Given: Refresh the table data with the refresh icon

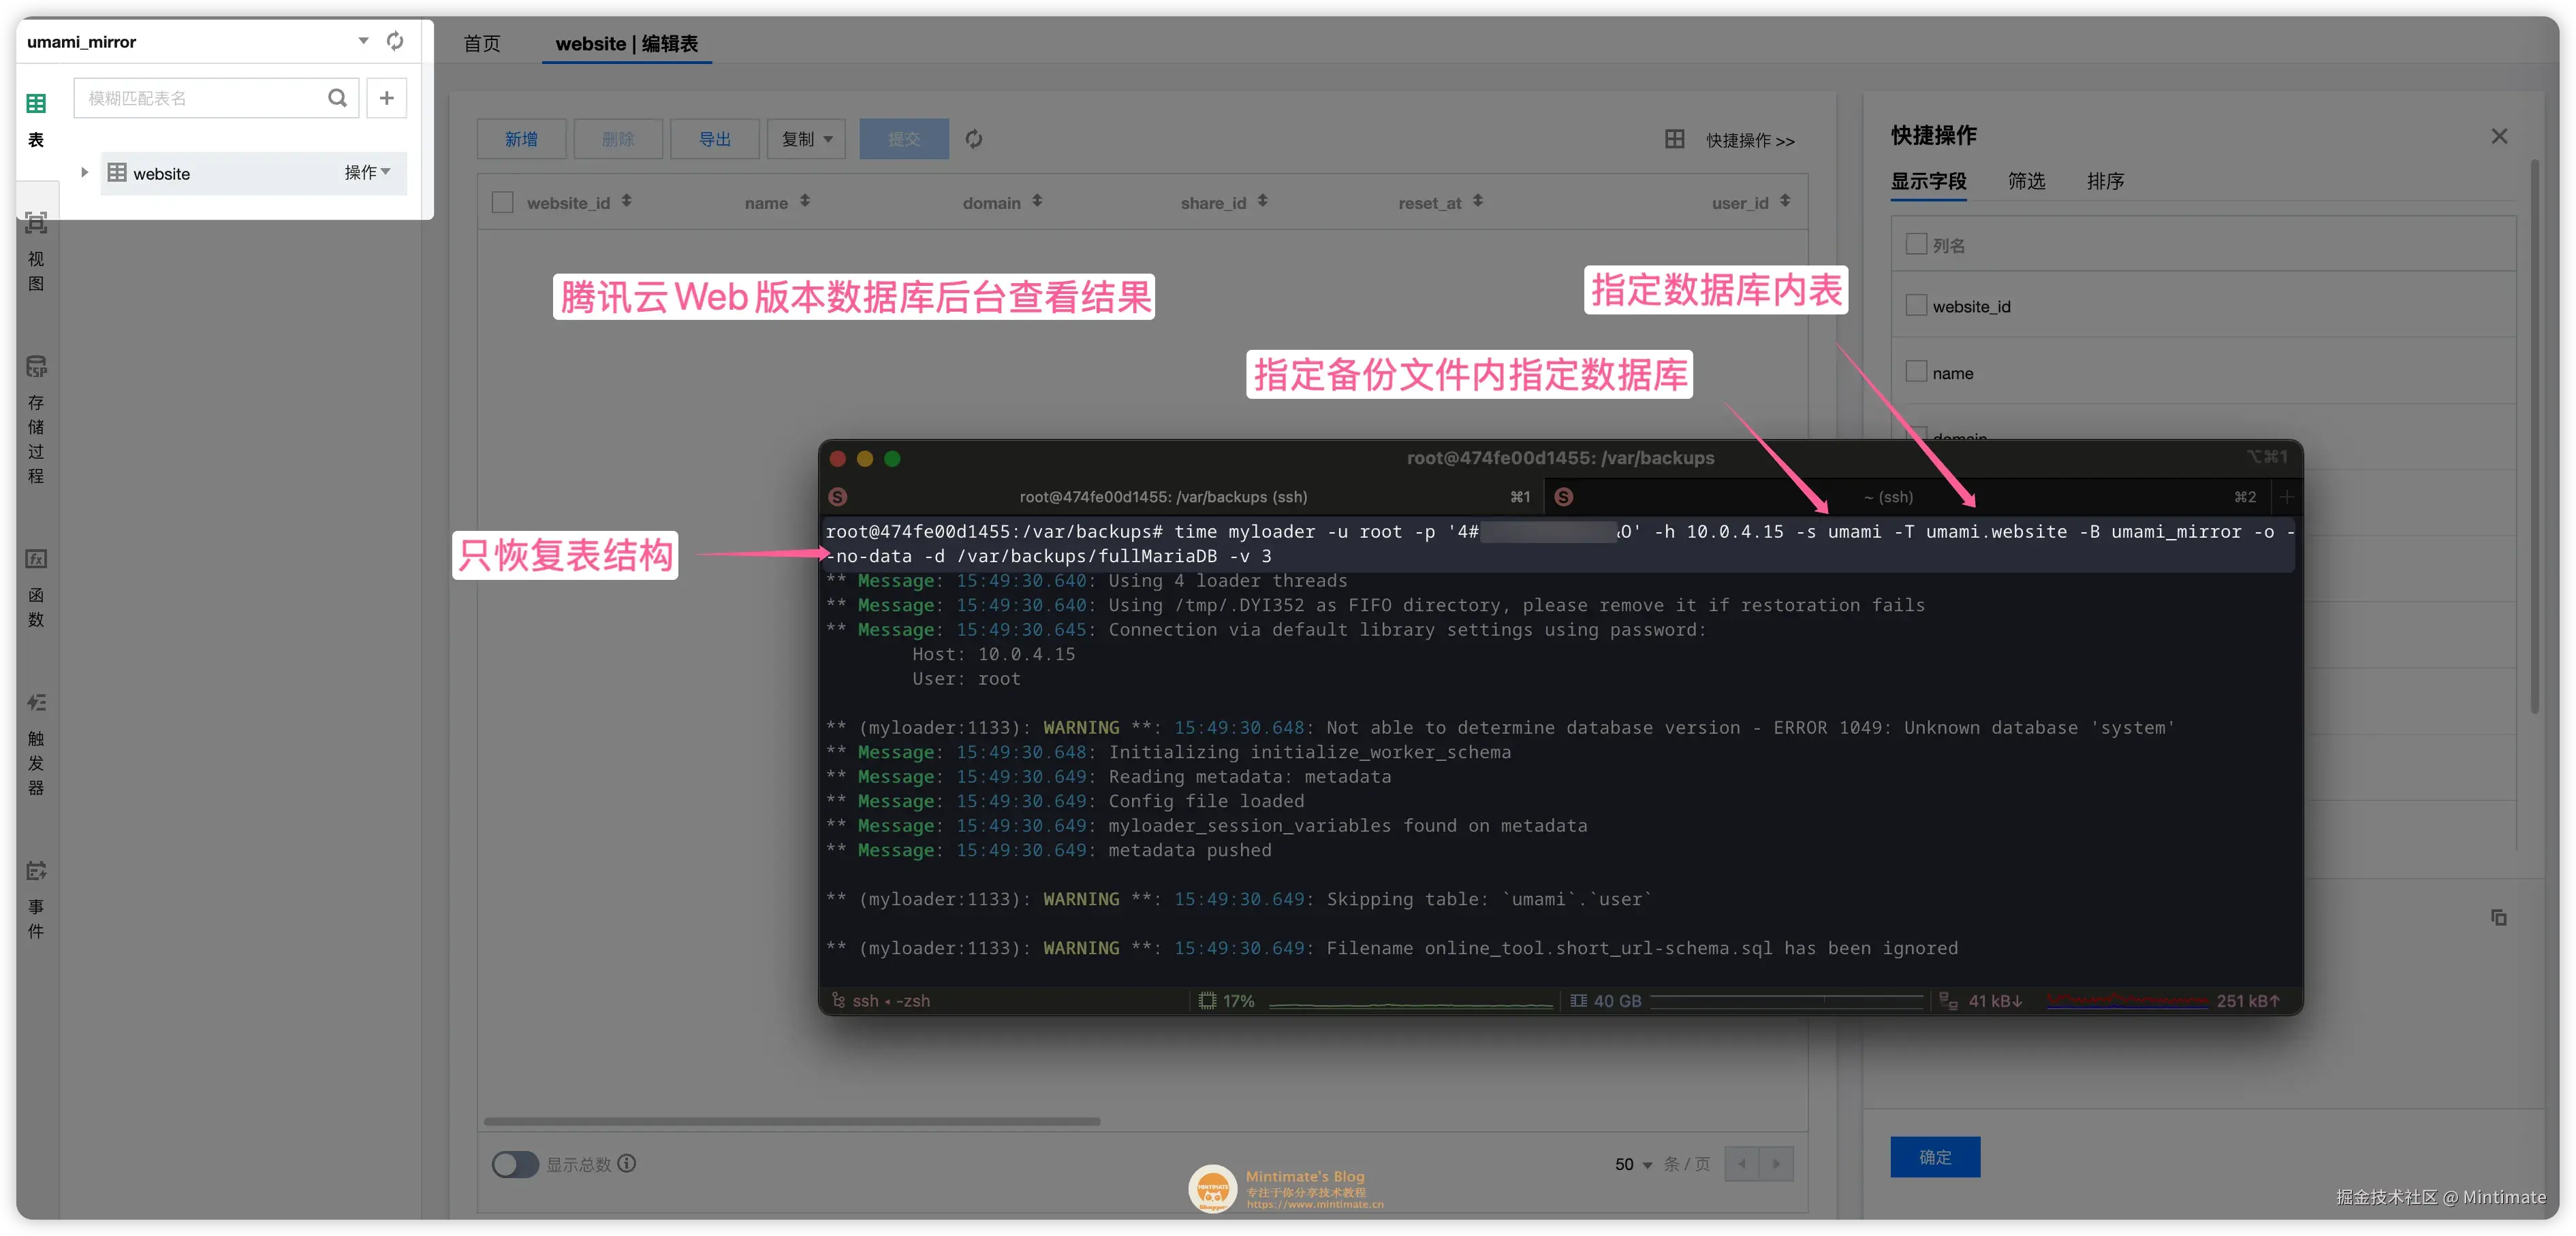Looking at the screenshot, I should [973, 139].
